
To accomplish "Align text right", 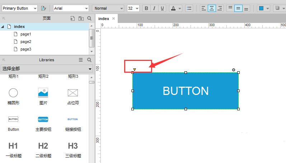I will pos(220,8).
